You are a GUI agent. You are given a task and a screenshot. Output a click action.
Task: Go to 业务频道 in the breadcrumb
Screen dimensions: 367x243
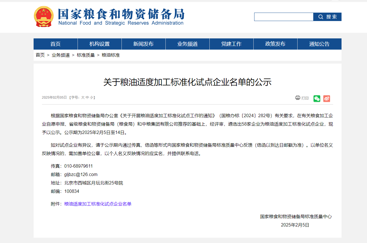(61, 55)
